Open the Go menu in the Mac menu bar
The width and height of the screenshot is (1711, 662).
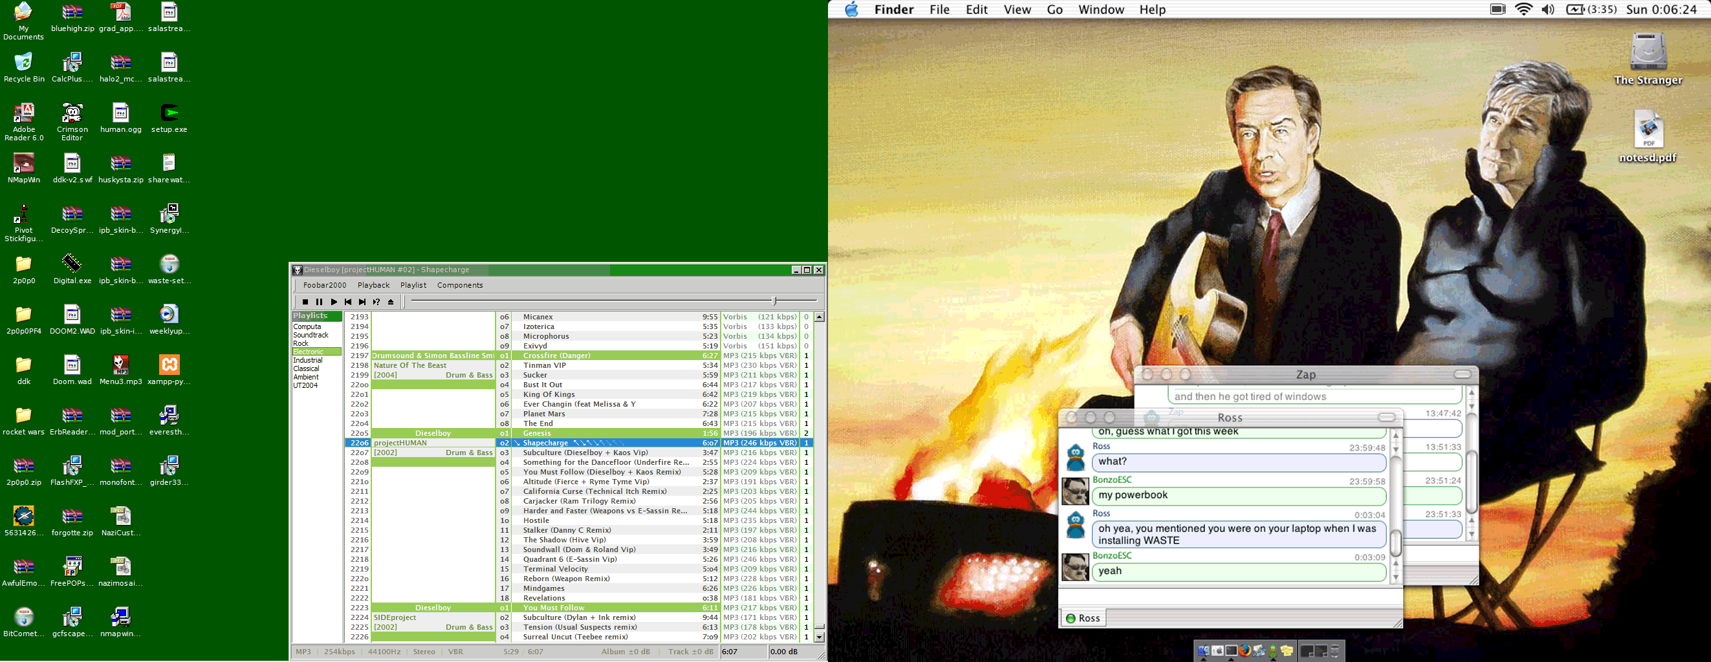[x=1055, y=9]
